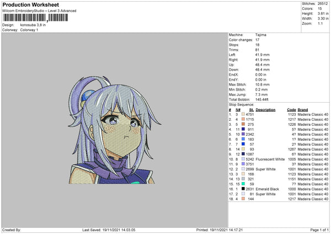Pick the Fluorescent White swatch in stop row 10
Screen dimensions: 331x234
[243, 159]
